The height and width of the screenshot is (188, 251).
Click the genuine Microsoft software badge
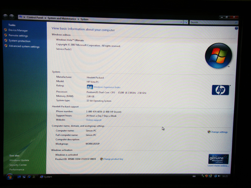pyautogui.click(x=218, y=159)
